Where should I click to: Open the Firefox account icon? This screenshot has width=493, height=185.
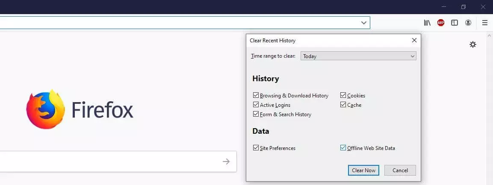tap(468, 23)
